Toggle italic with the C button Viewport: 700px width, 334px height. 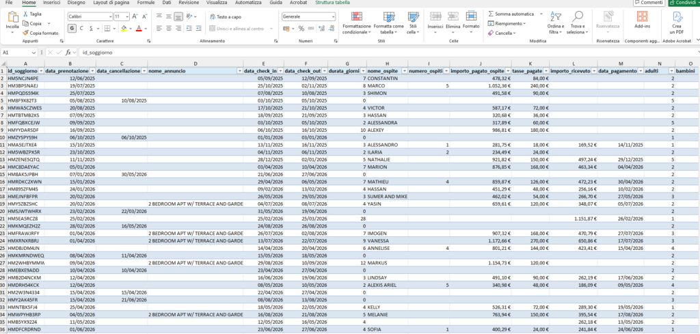point(81,29)
